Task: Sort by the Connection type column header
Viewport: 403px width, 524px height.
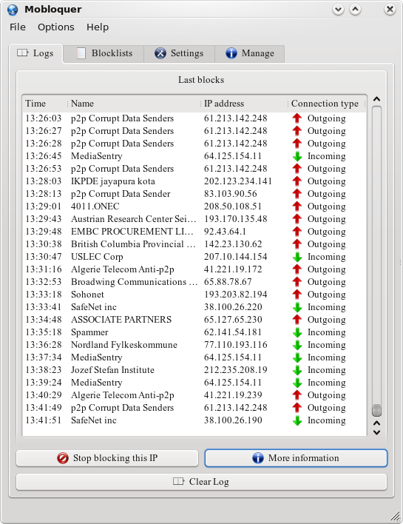Action: pos(326,104)
